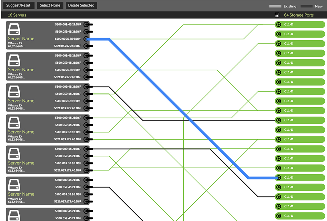The height and width of the screenshot is (221, 327).
Task: Click the drive icon of the fifth server card
Action: pos(14,154)
